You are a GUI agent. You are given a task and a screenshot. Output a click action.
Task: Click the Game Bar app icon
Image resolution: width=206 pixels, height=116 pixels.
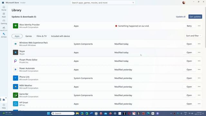tap(15, 95)
